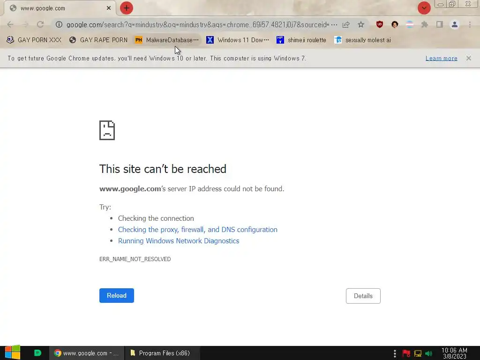This screenshot has width=480, height=360.
Task: Open the red flag Action Center tray icon
Action: (x=406, y=353)
